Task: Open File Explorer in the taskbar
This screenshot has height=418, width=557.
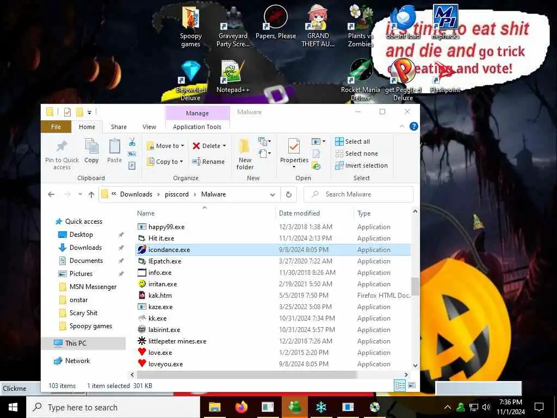Action: [x=214, y=407]
